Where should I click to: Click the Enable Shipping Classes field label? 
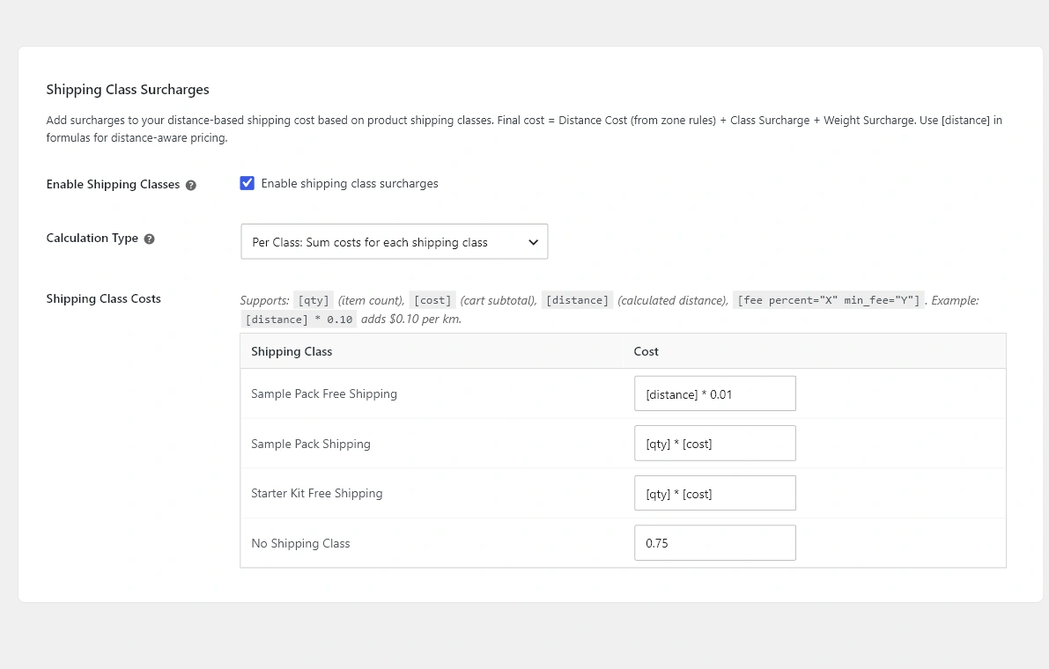[113, 185]
